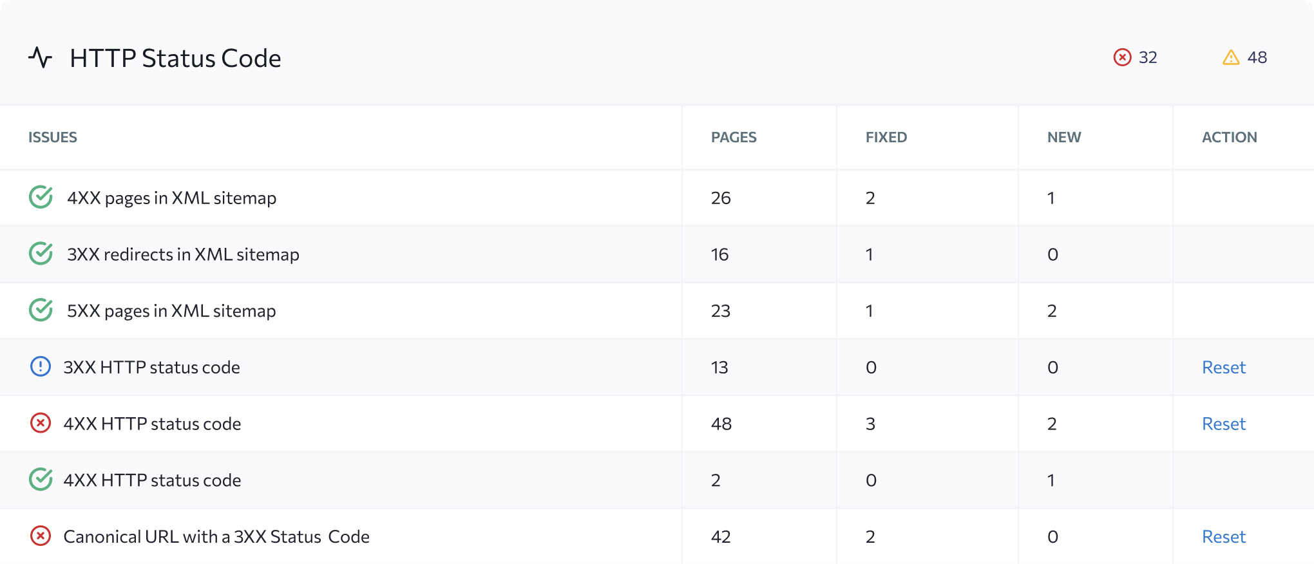Reset the 4XX HTTP status code issue
The image size is (1314, 564).
[x=1224, y=424]
